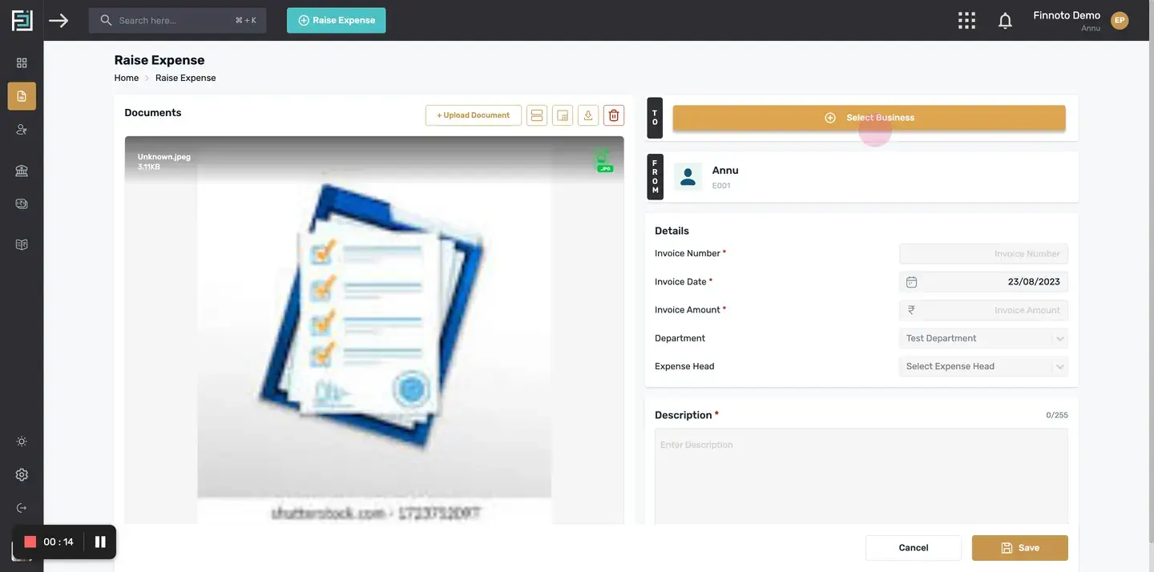Click the Raise Expense top button
Viewport: 1154px width, 572px height.
(x=336, y=20)
